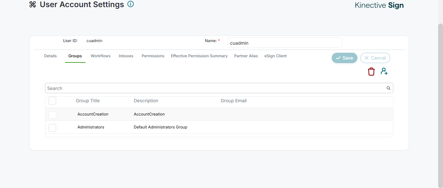Click the info icon beside User Account Settings

(x=130, y=4)
